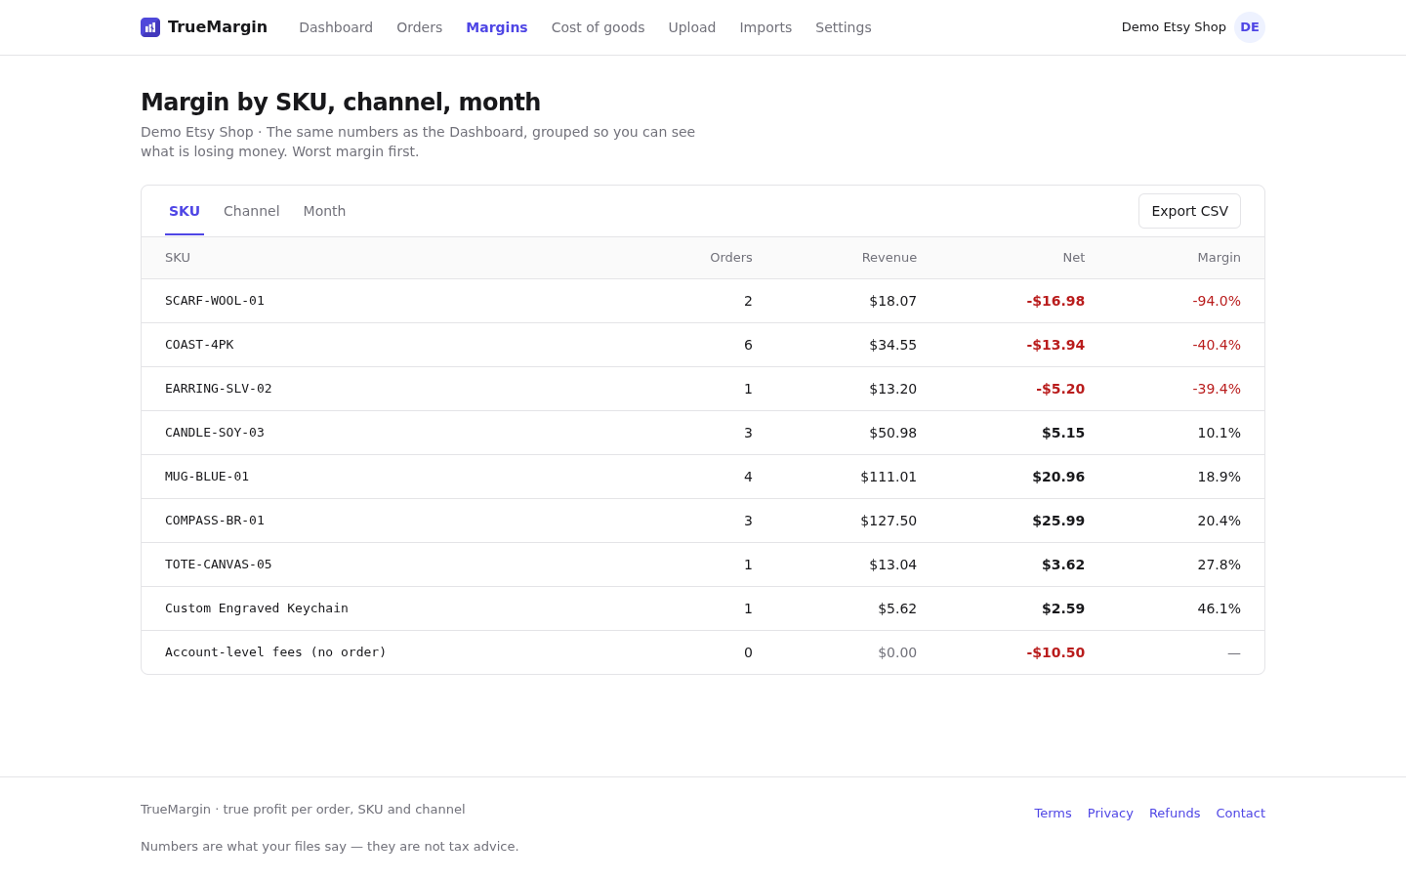The image size is (1406, 879).
Task: Click the Demo Etsy Shop name in header
Action: [1174, 27]
